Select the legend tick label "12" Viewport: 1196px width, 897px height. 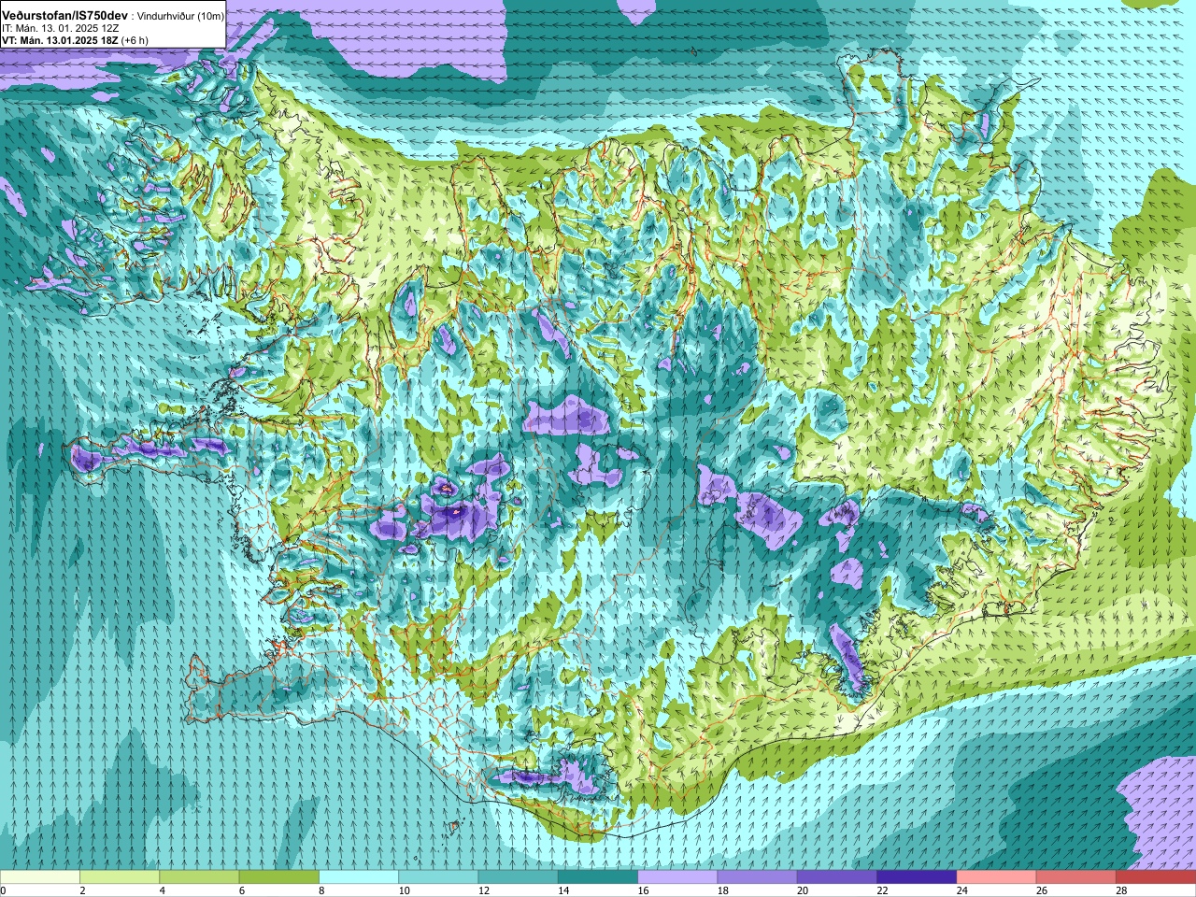tap(484, 890)
